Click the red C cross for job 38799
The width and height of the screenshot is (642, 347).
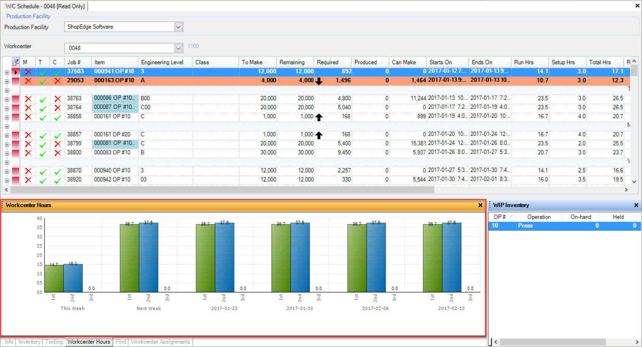(x=57, y=144)
